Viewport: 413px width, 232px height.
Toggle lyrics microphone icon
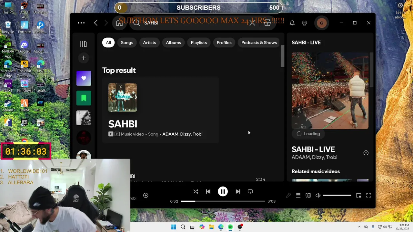coord(288,195)
